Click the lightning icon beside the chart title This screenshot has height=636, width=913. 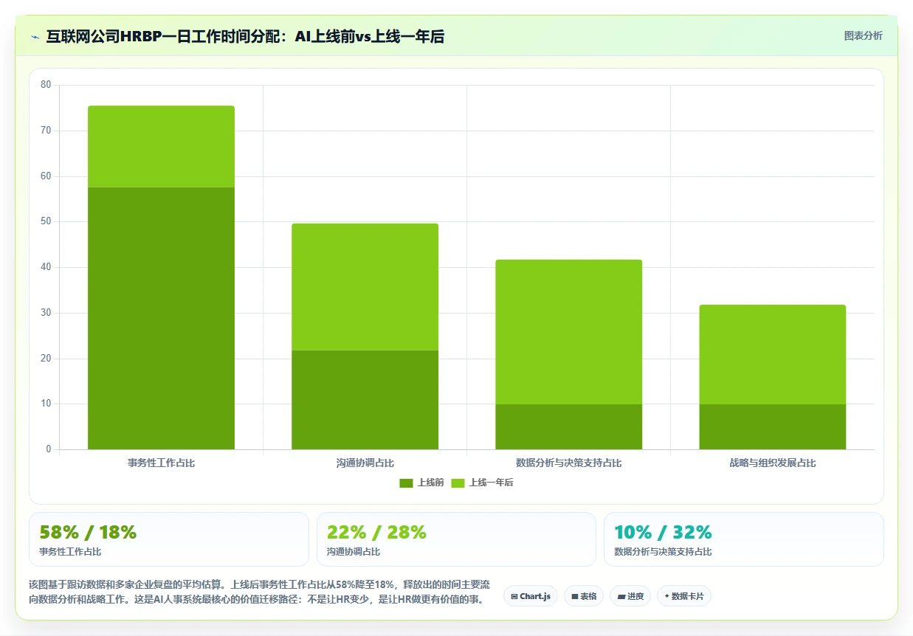(x=35, y=37)
